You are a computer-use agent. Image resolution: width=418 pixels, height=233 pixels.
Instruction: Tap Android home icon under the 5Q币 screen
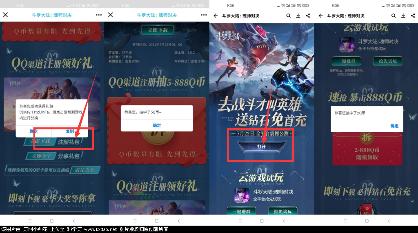point(157,221)
